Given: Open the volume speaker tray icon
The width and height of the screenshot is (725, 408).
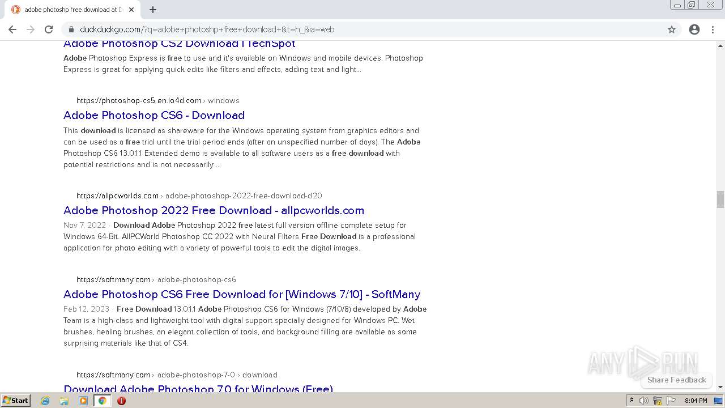Looking at the screenshot, I should point(644,401).
